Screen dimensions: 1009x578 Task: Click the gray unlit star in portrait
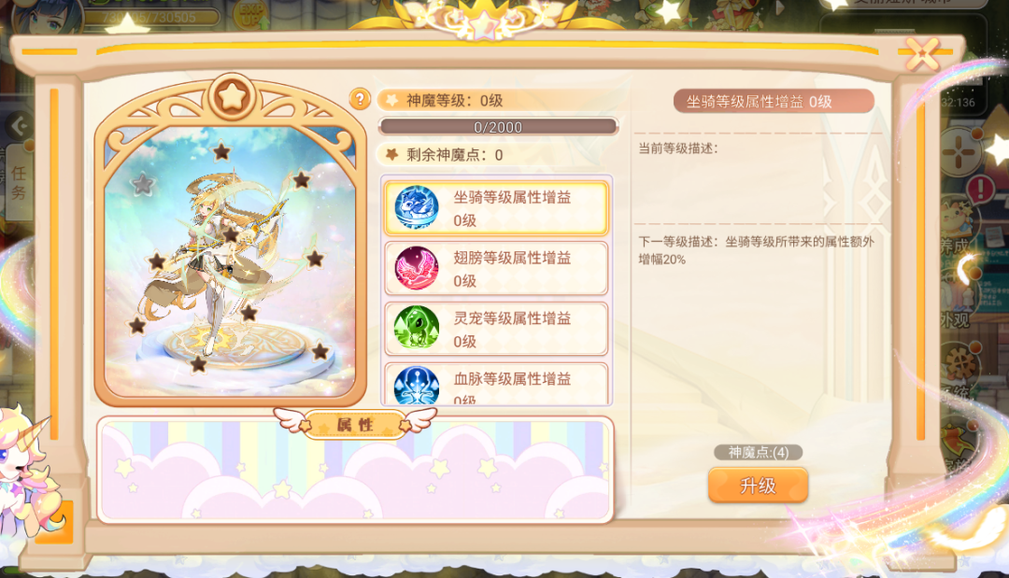[x=142, y=185]
